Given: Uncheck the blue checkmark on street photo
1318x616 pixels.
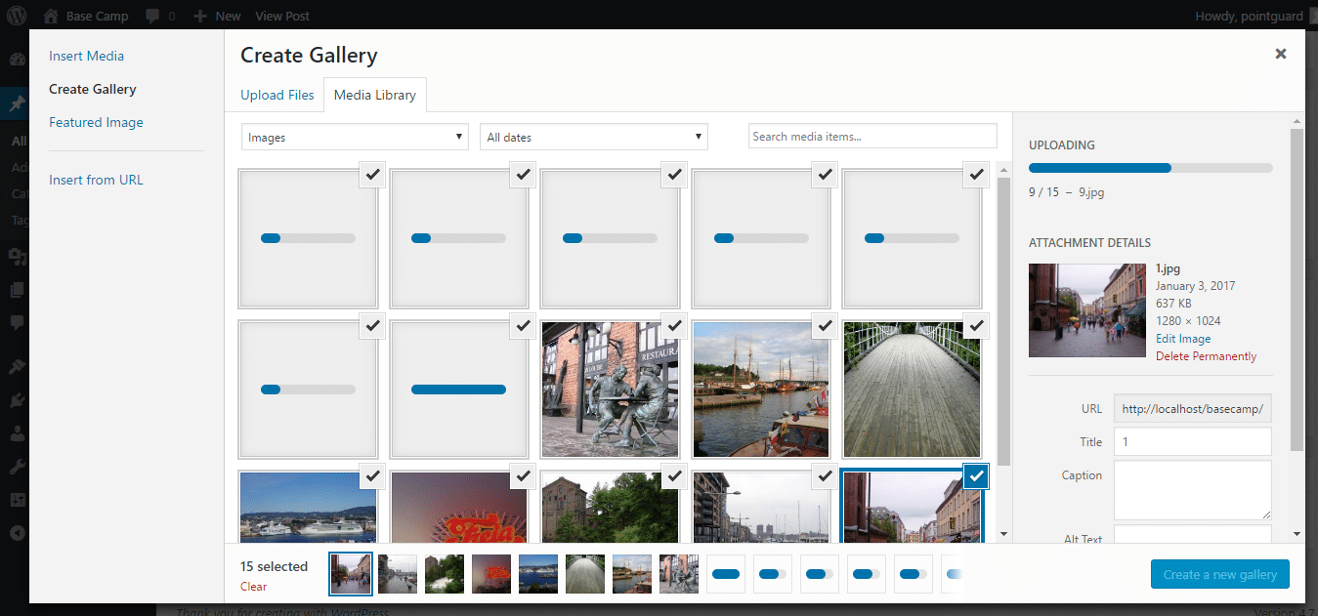Looking at the screenshot, I should tap(976, 475).
